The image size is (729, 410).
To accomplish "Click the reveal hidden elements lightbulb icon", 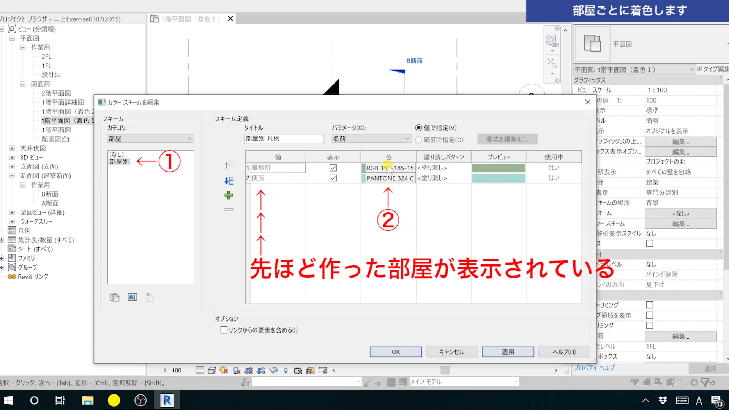I will tap(286, 370).
